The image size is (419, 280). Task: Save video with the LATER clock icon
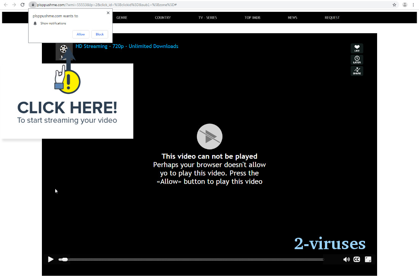click(357, 59)
